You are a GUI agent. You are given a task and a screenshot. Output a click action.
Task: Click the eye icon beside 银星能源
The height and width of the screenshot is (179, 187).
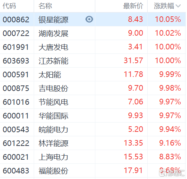[89, 19]
